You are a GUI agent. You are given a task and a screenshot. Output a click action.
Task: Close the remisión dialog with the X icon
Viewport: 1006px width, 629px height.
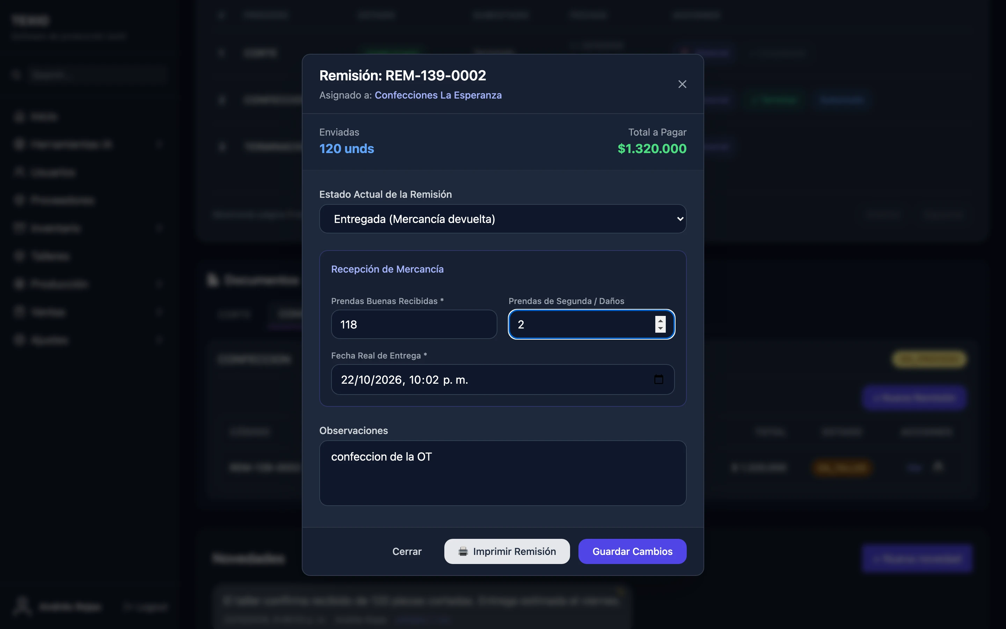(x=682, y=84)
